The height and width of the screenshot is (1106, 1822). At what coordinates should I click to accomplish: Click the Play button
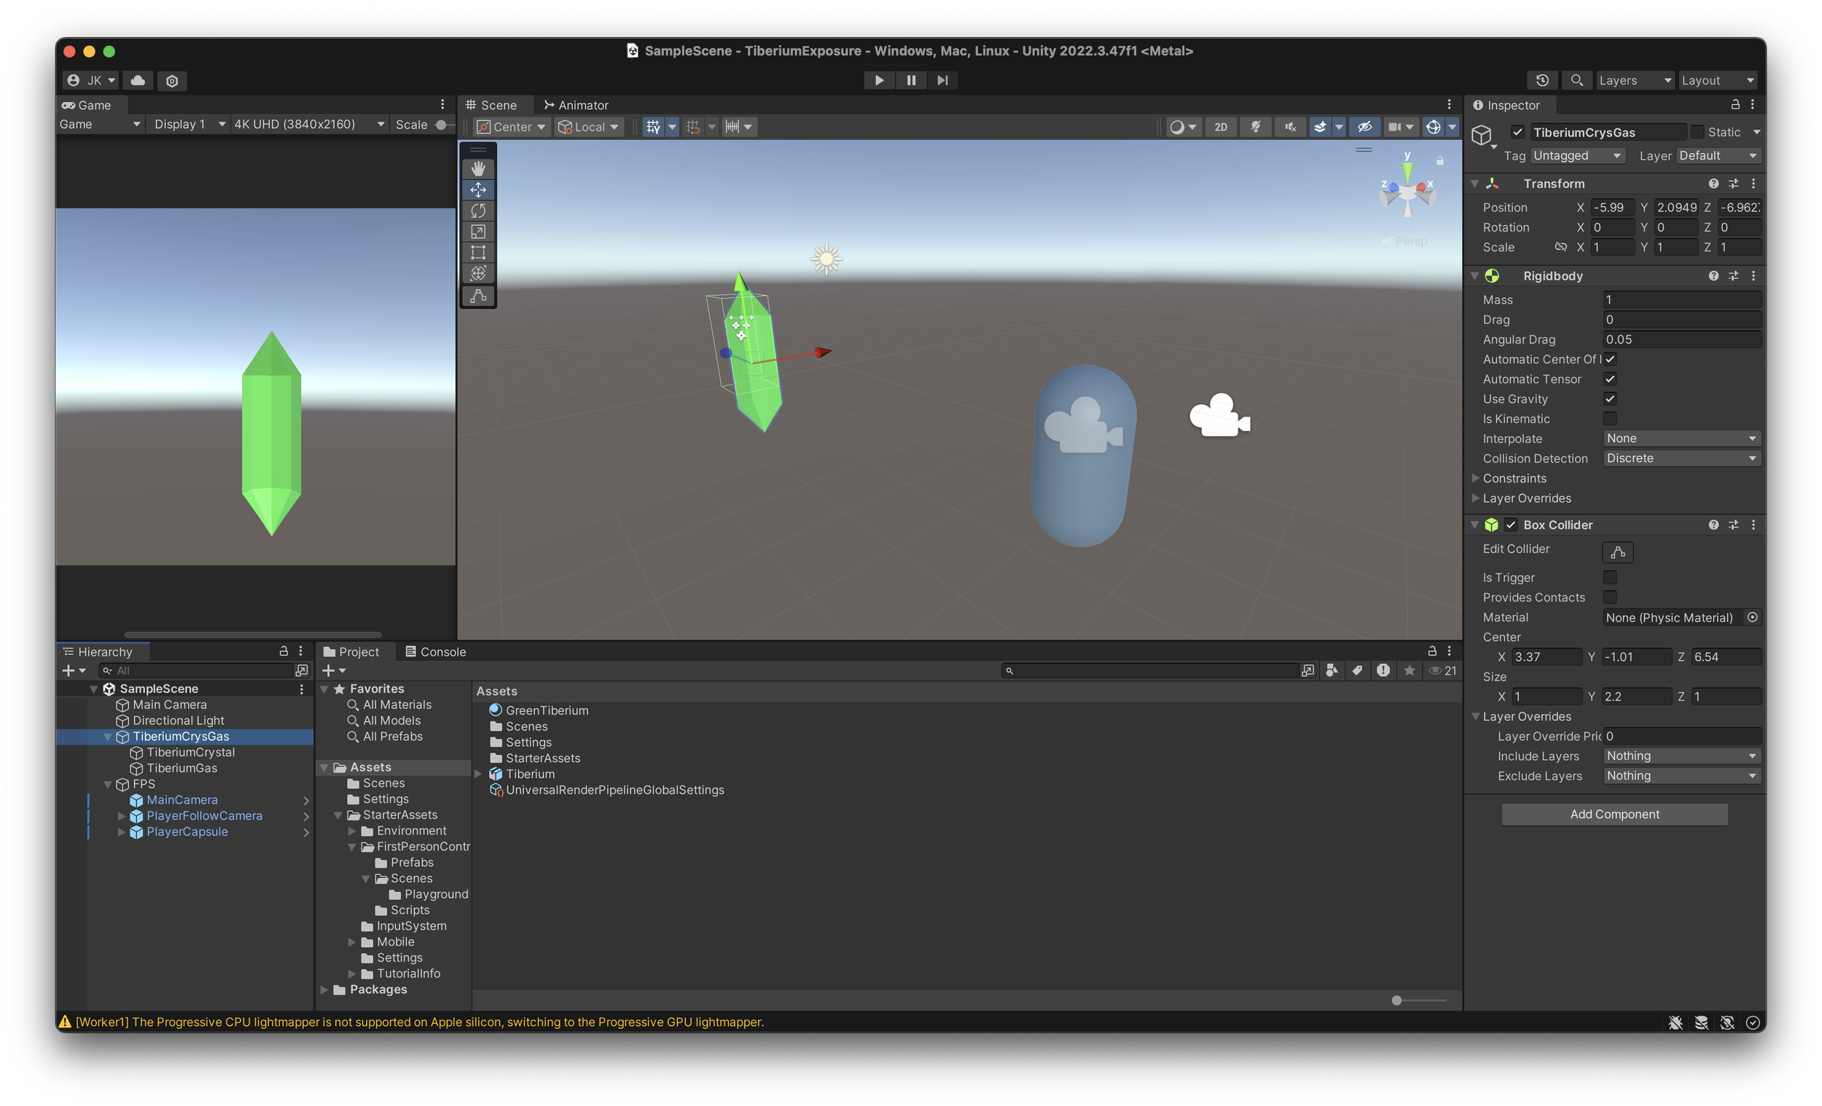[878, 80]
